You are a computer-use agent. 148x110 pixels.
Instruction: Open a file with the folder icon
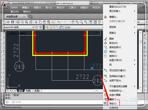[x=8, y=22]
